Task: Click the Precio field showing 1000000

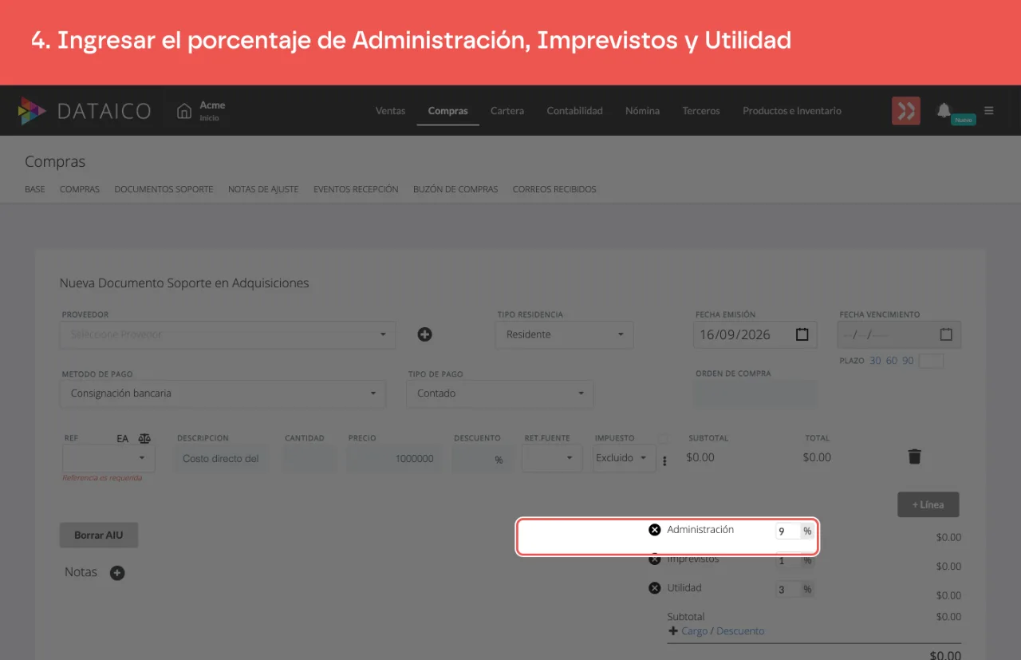Action: 393,458
